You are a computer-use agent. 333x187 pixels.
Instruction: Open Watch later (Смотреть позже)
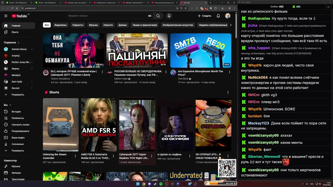[x=18, y=125]
